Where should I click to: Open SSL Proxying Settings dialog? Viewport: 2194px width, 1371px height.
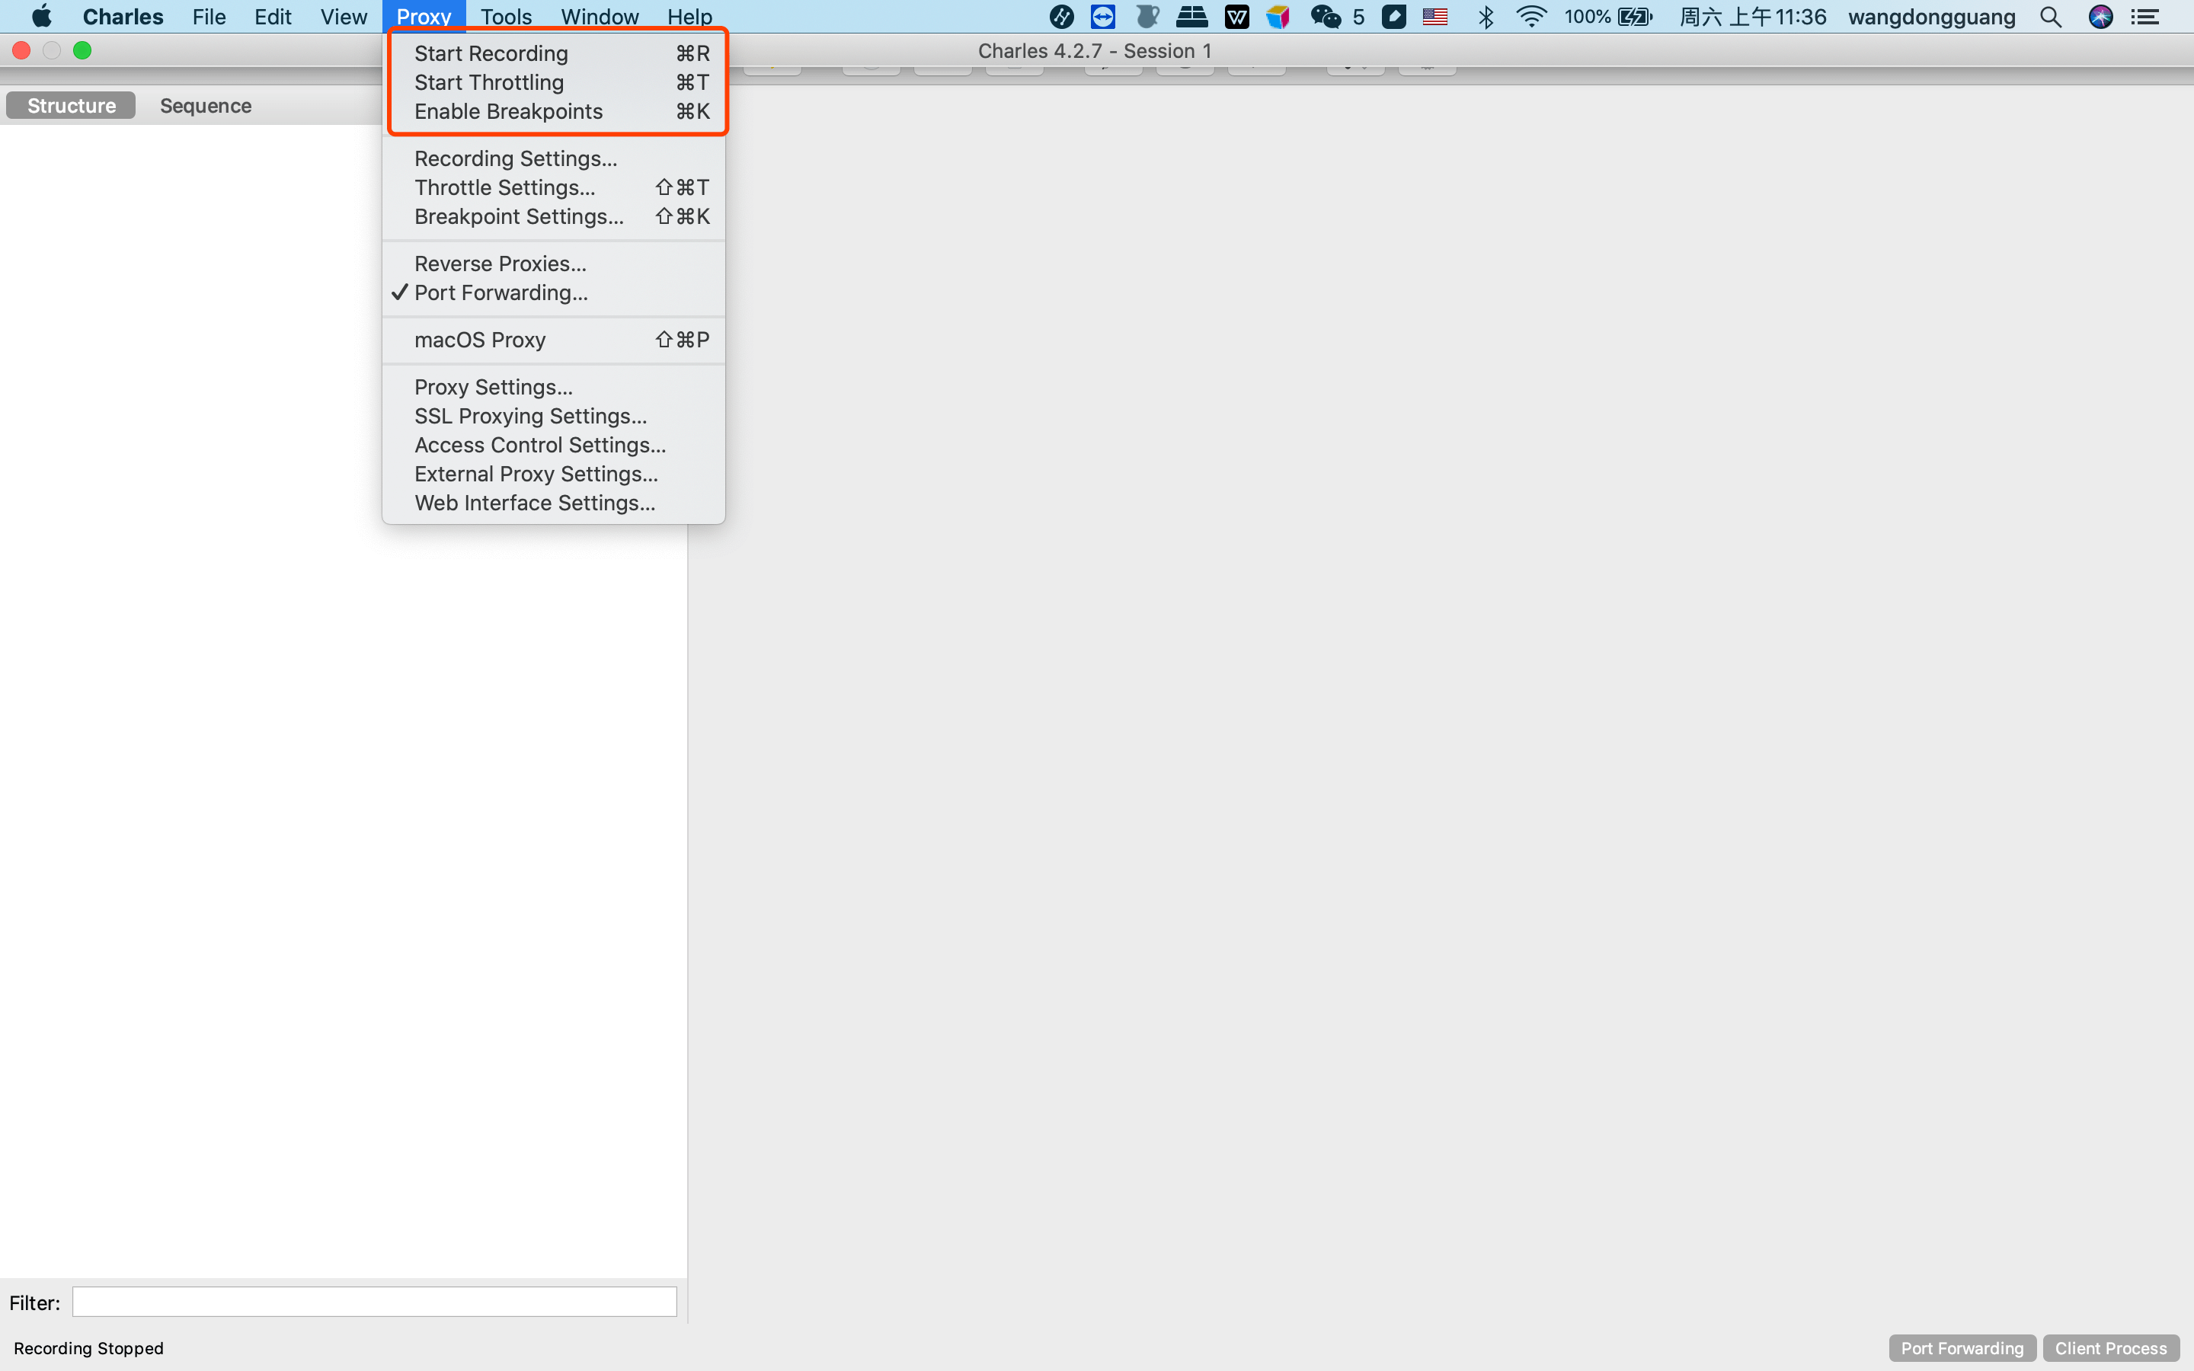click(x=529, y=415)
